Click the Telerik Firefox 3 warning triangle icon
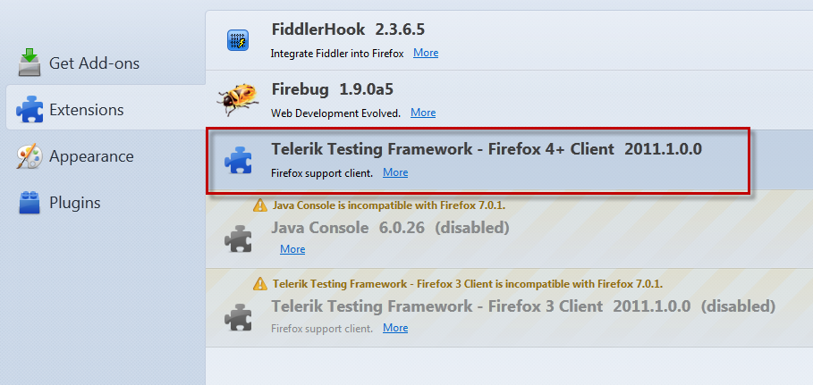 [x=259, y=284]
